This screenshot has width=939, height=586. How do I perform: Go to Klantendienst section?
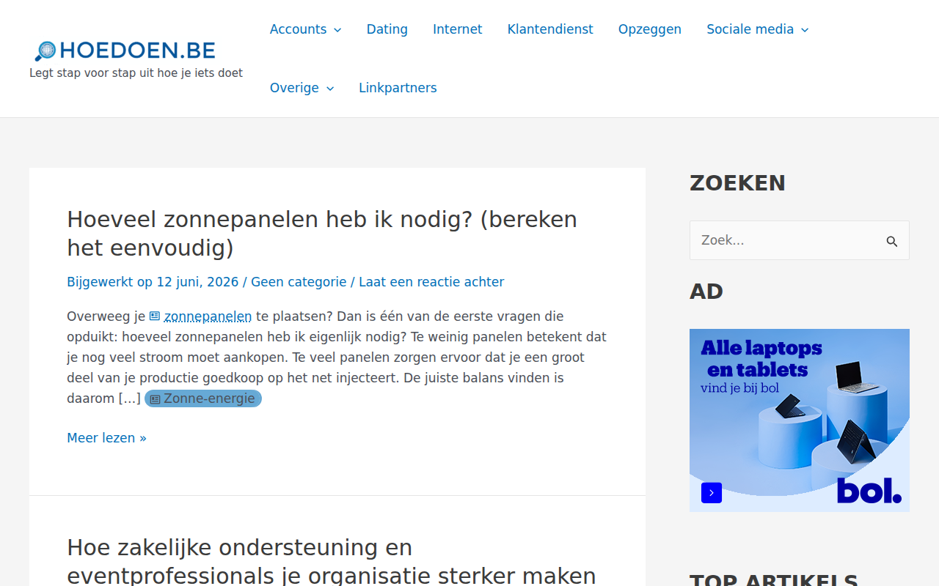tap(550, 29)
